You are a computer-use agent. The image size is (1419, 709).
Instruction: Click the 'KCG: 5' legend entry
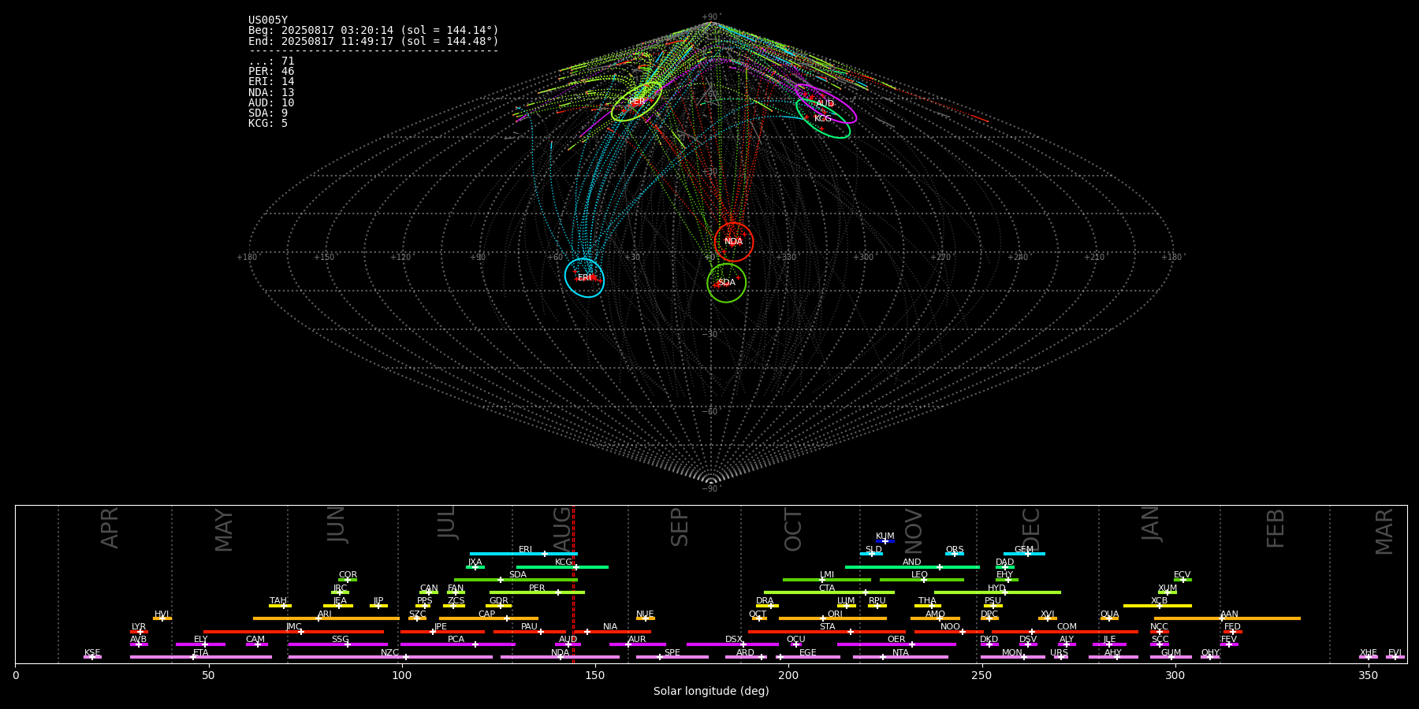tap(268, 124)
